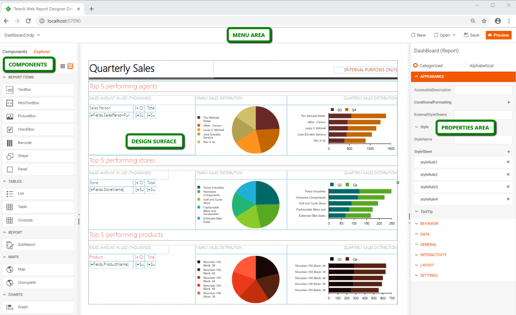Select the Alphabetical radio option

click(478, 66)
